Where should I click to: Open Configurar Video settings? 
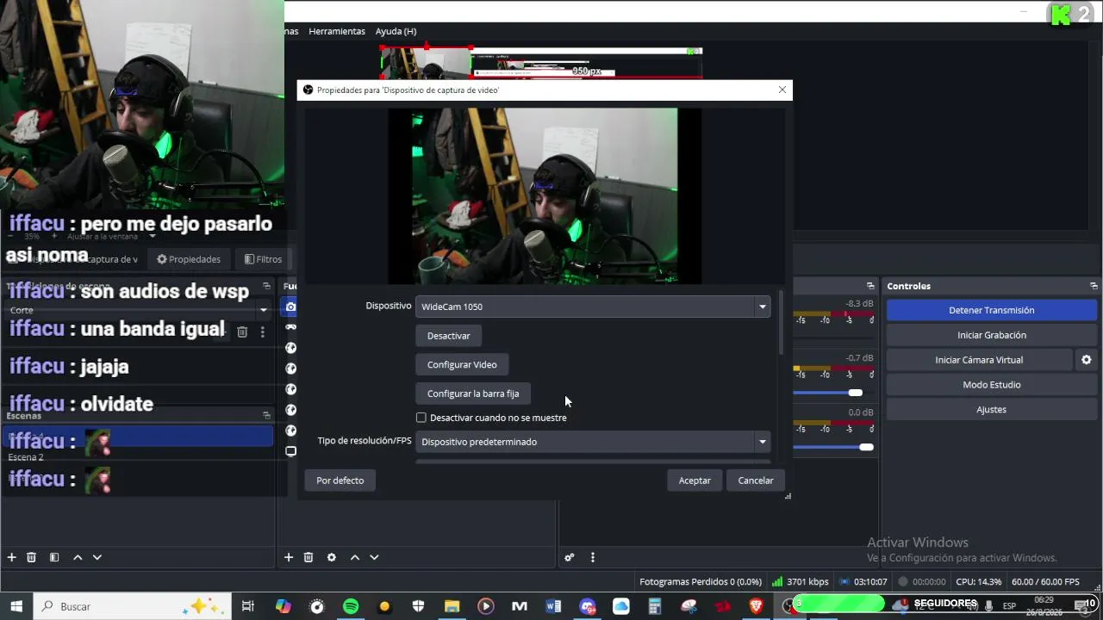pos(462,364)
